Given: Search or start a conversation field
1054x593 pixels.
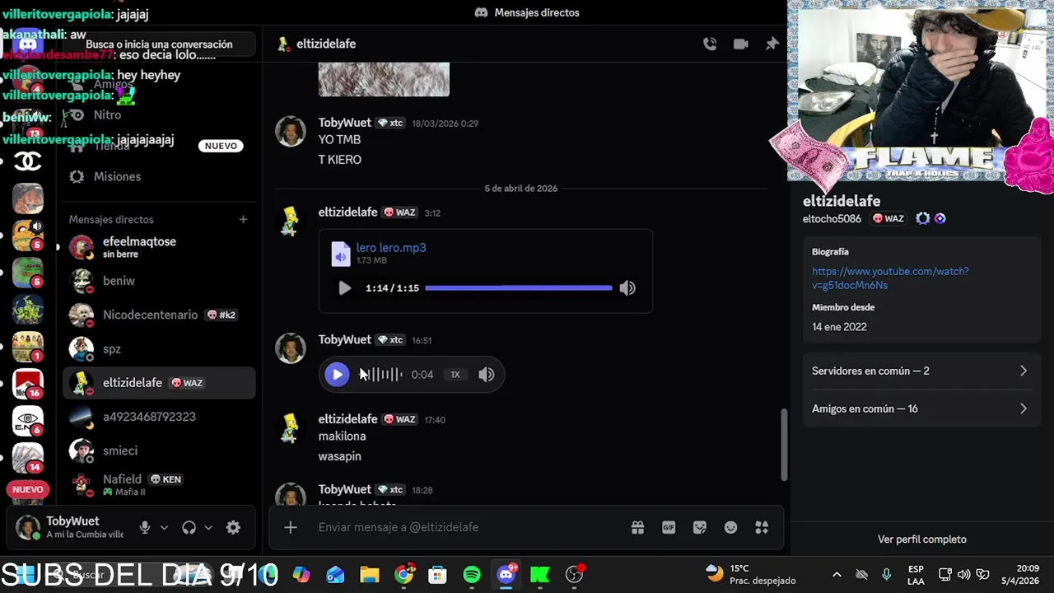Looking at the screenshot, I should coord(159,44).
